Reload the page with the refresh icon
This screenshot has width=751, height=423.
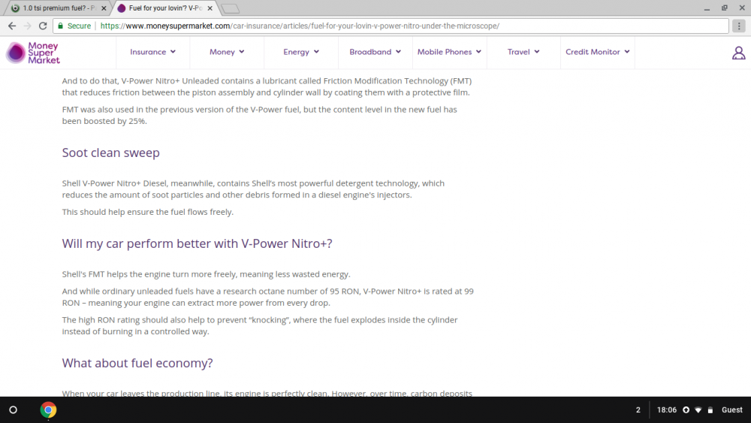pyautogui.click(x=43, y=26)
